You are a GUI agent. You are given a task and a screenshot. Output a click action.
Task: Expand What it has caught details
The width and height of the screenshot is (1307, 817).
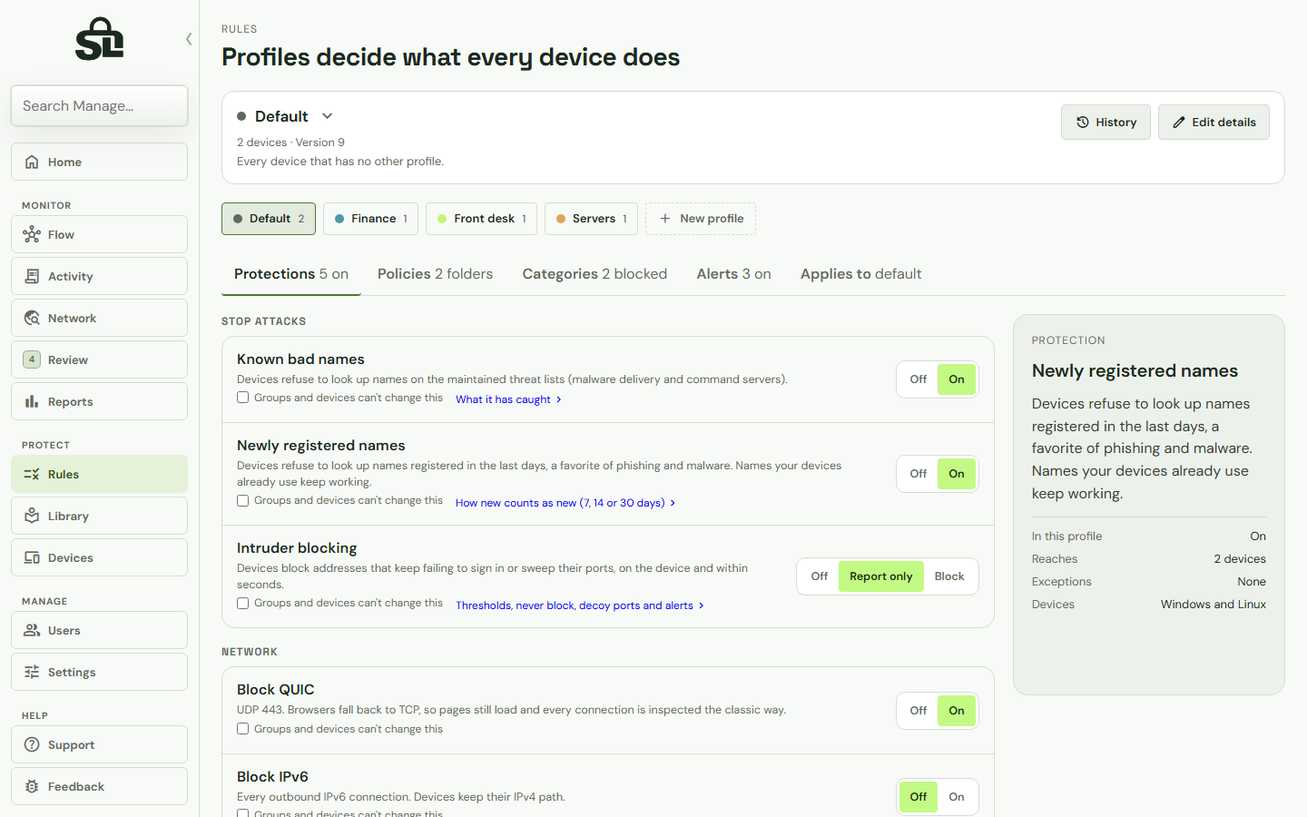508,399
